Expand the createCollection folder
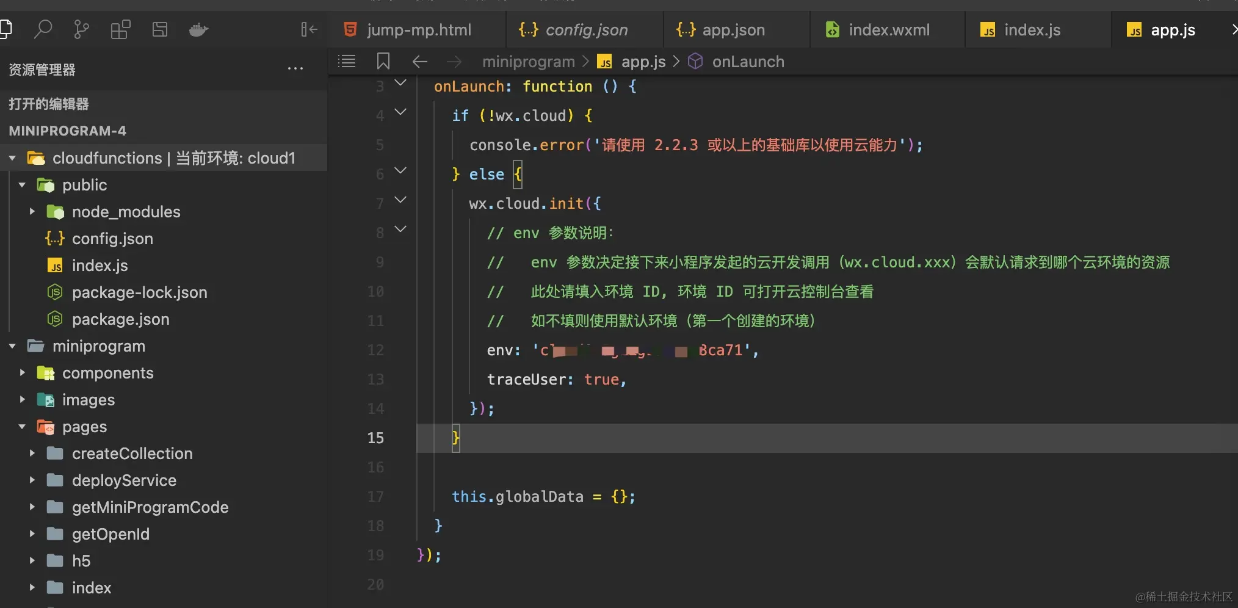The height and width of the screenshot is (608, 1238). 32,454
